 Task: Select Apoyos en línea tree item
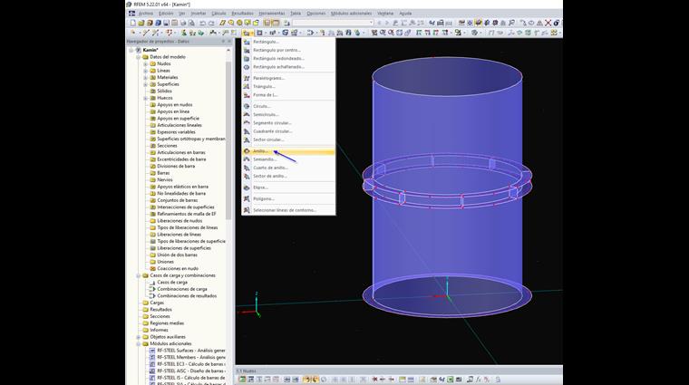pyautogui.click(x=173, y=111)
